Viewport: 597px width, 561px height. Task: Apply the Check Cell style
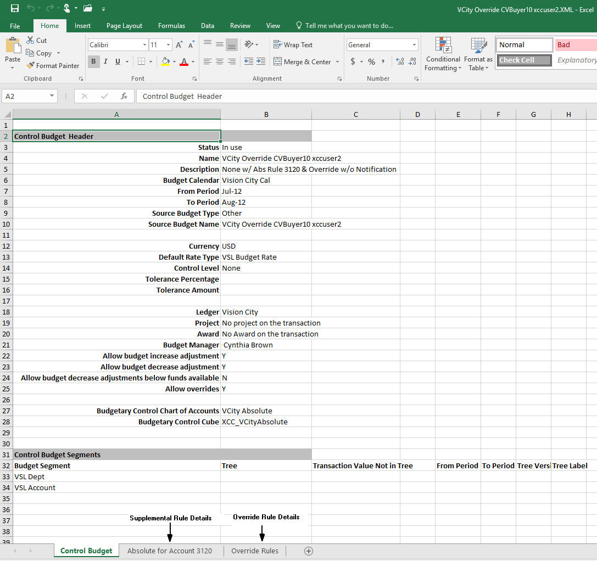click(x=525, y=60)
